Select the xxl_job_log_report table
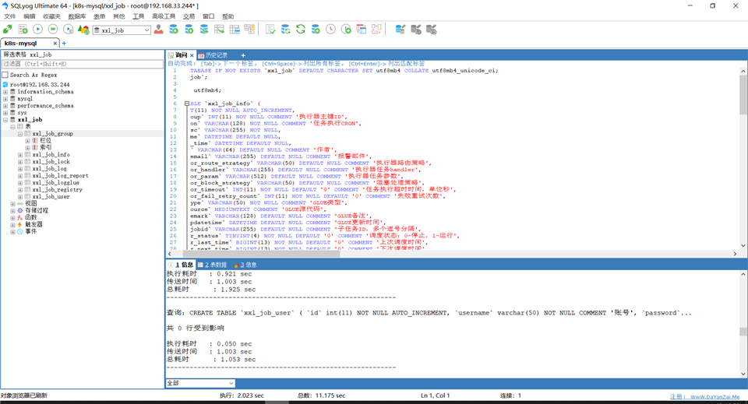This screenshot has width=748, height=404. click(60, 176)
